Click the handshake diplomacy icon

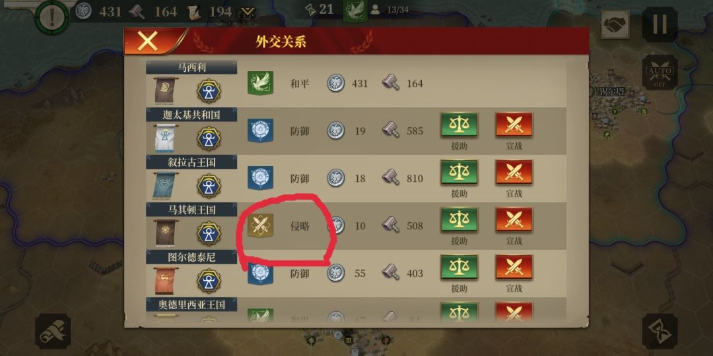click(615, 24)
